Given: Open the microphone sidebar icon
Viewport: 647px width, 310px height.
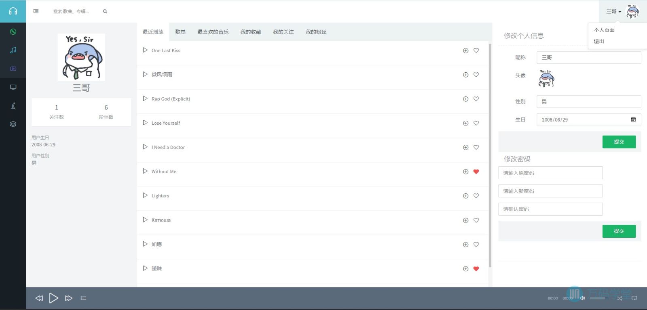Looking at the screenshot, I should coord(13,106).
